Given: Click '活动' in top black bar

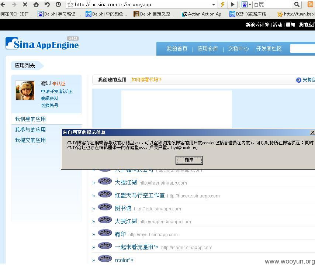Looking at the screenshot, I should tap(277, 24).
